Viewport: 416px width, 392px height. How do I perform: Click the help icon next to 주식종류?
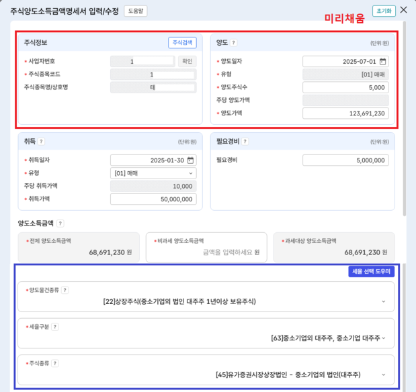tap(54, 363)
